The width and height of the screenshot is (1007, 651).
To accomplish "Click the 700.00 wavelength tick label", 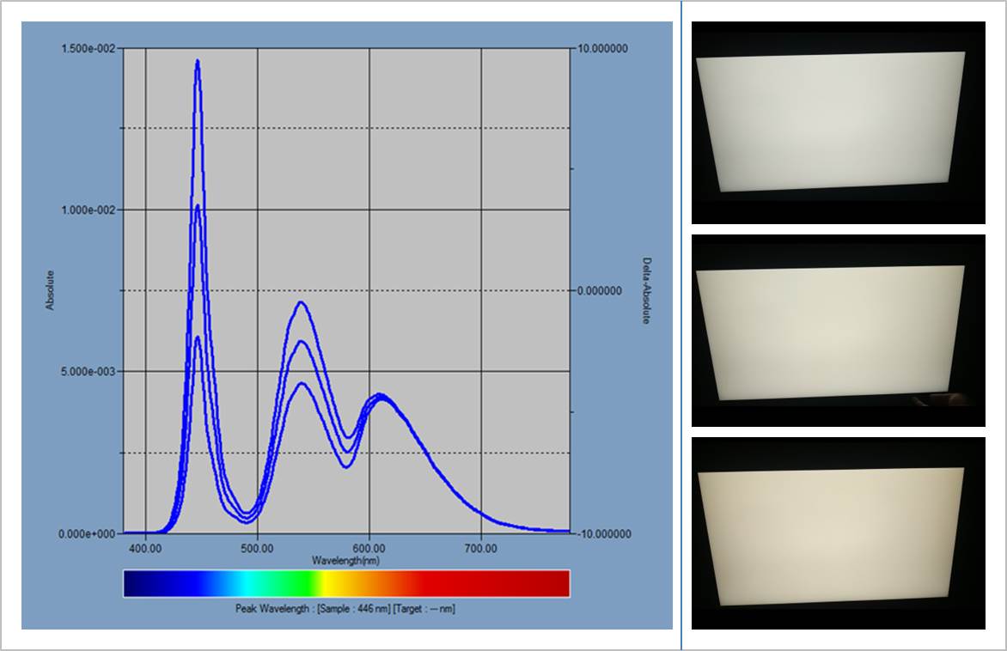I will (x=481, y=548).
